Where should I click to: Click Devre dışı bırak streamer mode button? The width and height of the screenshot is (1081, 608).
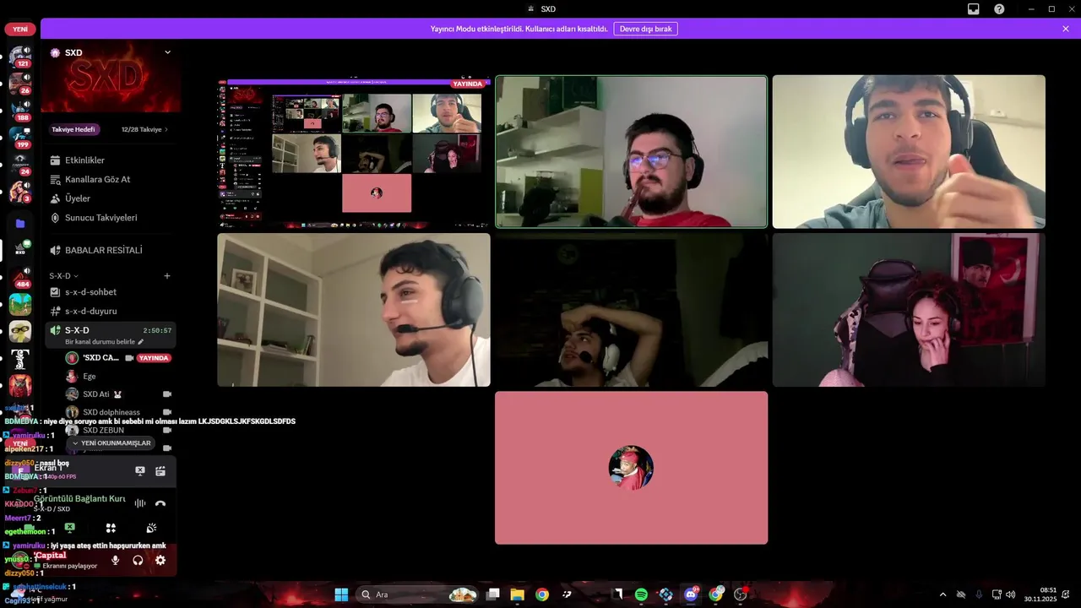pyautogui.click(x=645, y=29)
